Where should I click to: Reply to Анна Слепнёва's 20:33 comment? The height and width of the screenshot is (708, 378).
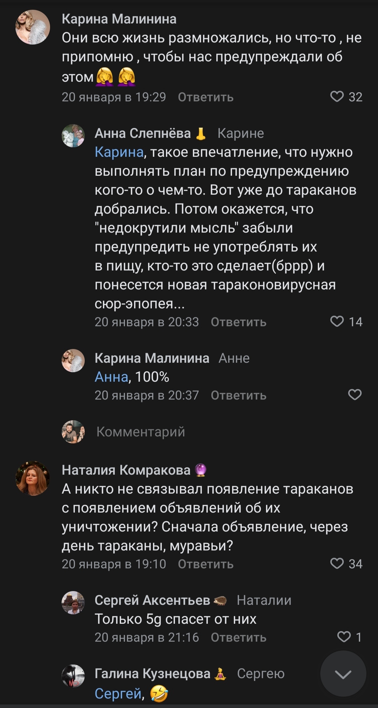coord(238,322)
